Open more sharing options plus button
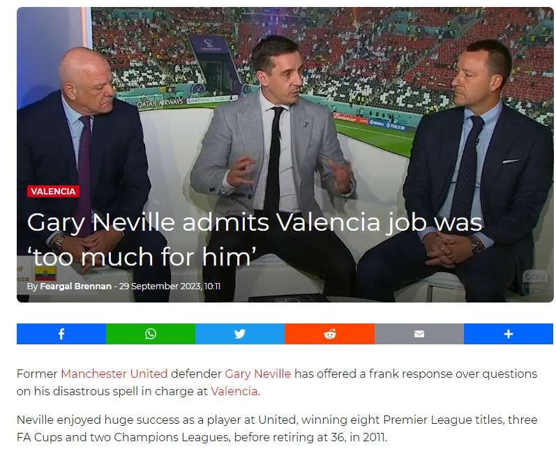This screenshot has height=451, width=556. (x=509, y=334)
